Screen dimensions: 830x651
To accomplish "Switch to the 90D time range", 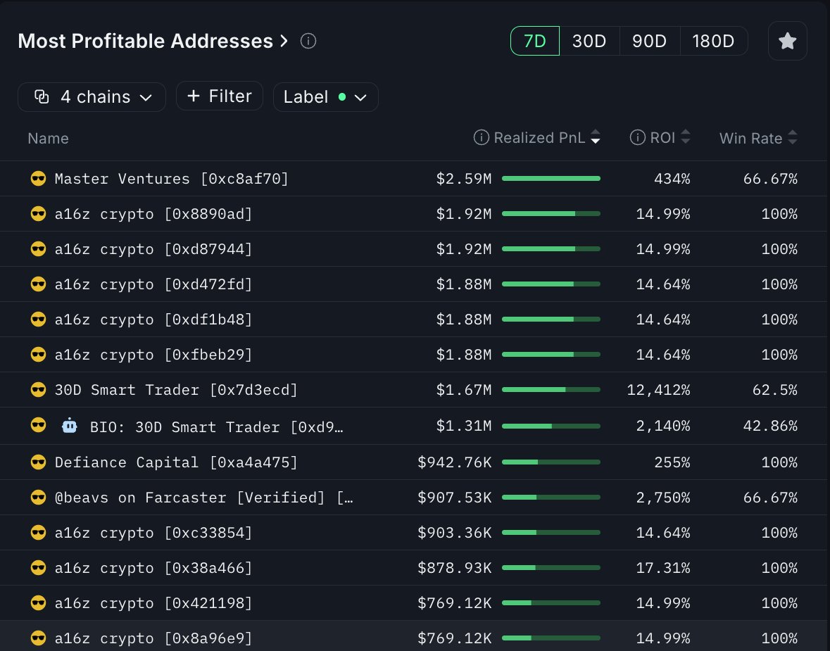I will (650, 41).
